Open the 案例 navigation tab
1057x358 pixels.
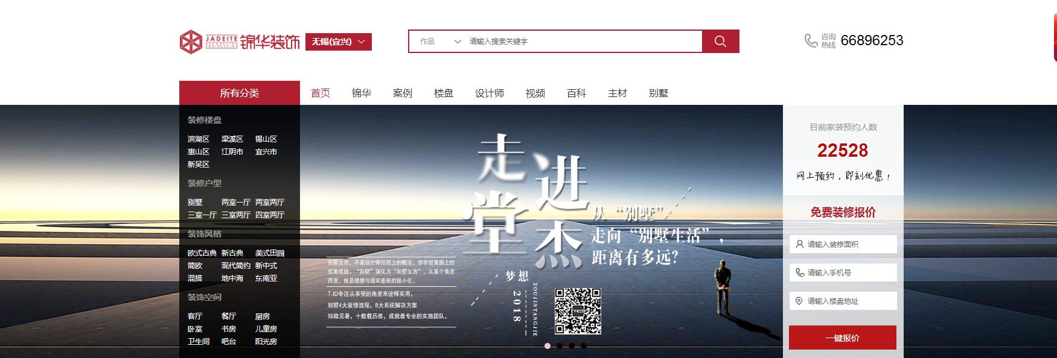click(403, 93)
